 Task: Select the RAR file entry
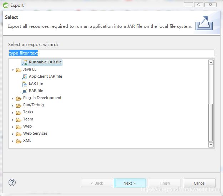[x=36, y=91]
